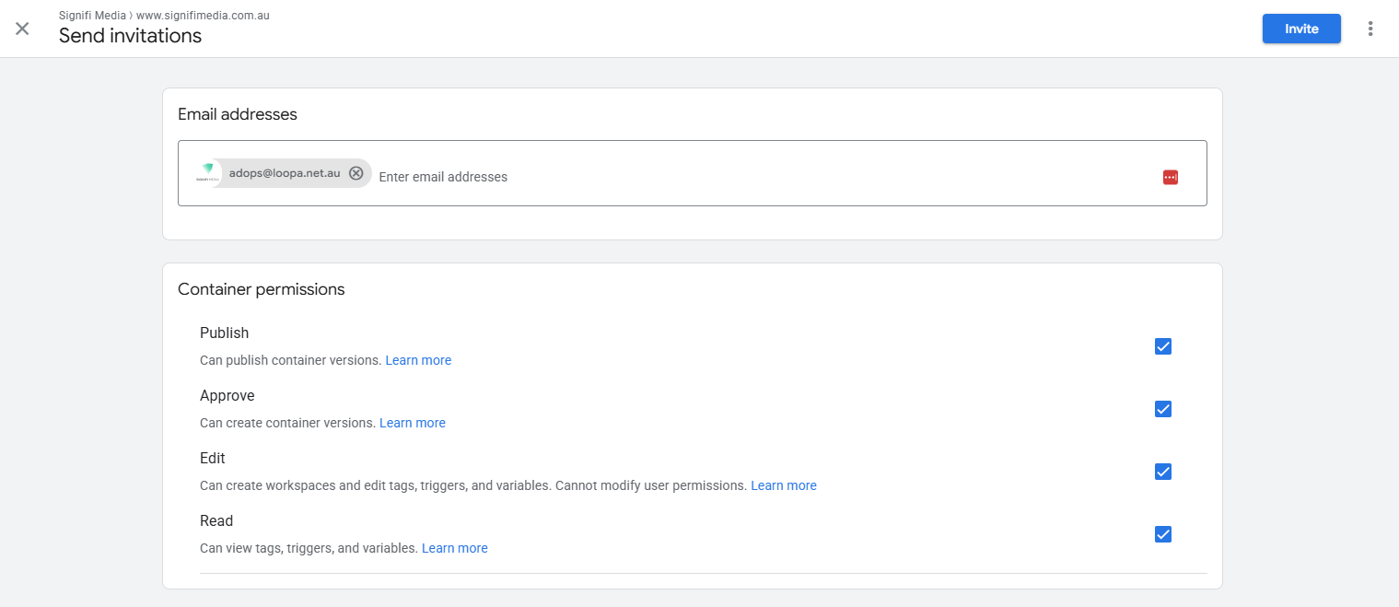Click the Invite button

pos(1301,29)
